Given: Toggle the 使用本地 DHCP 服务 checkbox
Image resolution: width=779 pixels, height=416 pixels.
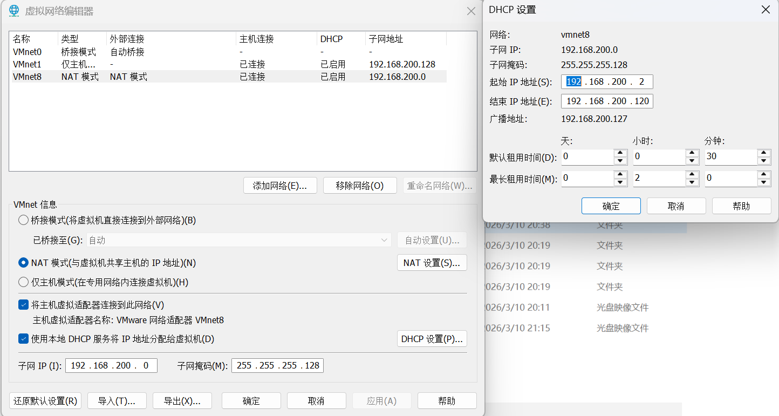Looking at the screenshot, I should click(x=24, y=339).
